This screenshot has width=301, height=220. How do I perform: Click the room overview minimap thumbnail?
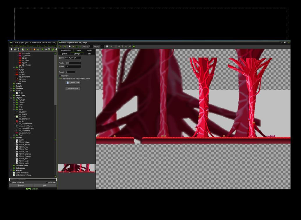(77, 168)
